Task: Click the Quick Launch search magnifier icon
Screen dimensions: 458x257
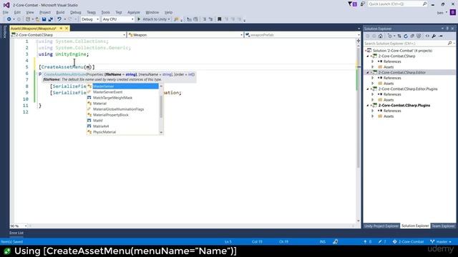Action: tap(424, 4)
